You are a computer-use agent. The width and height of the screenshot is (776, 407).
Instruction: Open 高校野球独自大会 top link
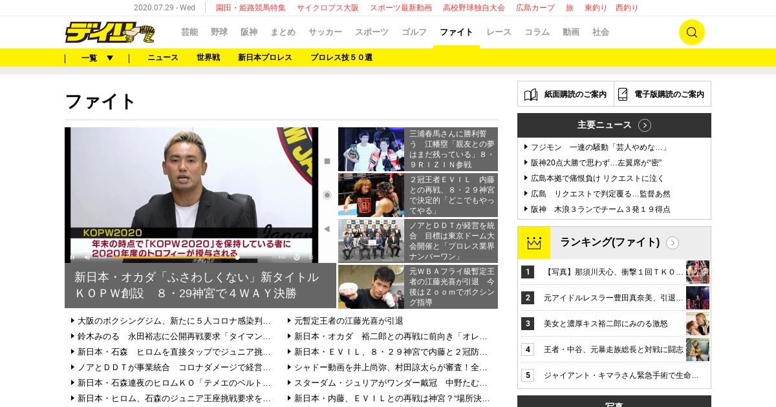pos(474,8)
